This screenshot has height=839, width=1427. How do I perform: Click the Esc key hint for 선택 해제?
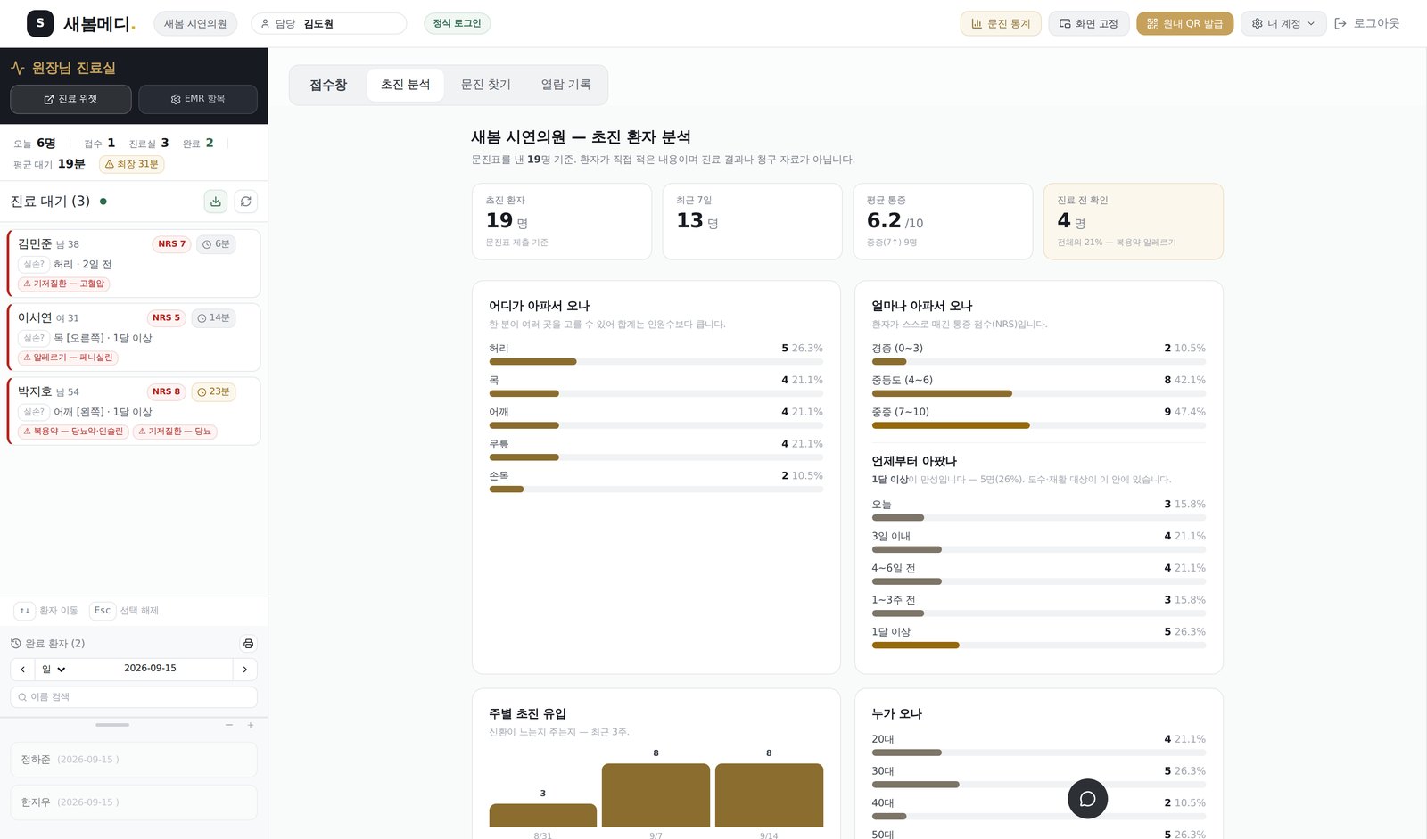103,611
